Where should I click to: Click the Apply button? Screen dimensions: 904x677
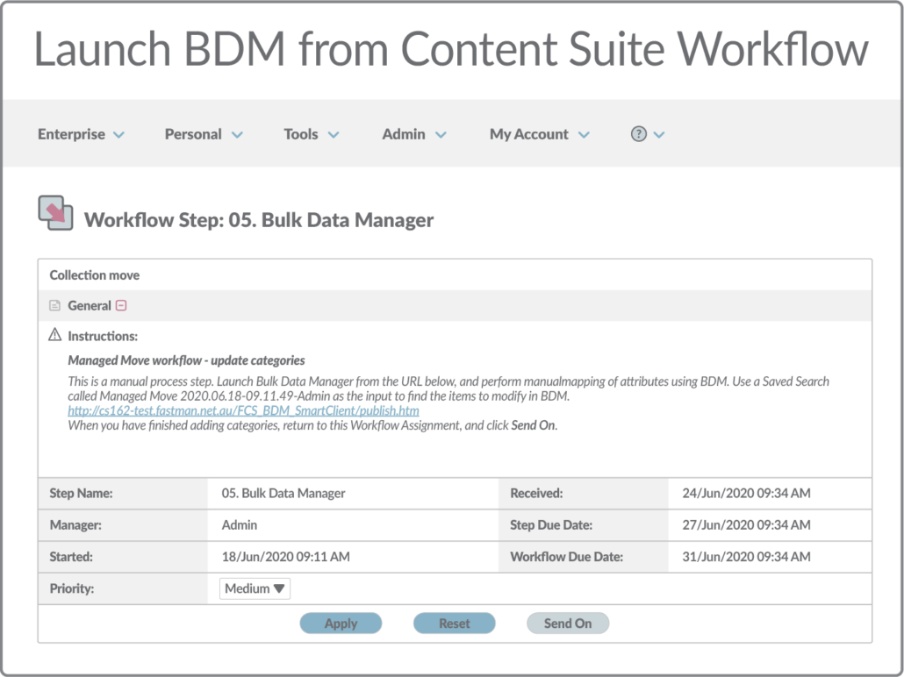pos(341,624)
